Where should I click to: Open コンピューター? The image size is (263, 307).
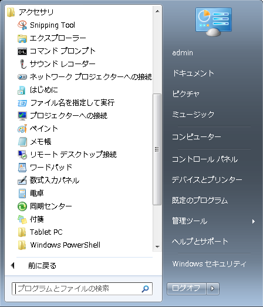point(197,137)
